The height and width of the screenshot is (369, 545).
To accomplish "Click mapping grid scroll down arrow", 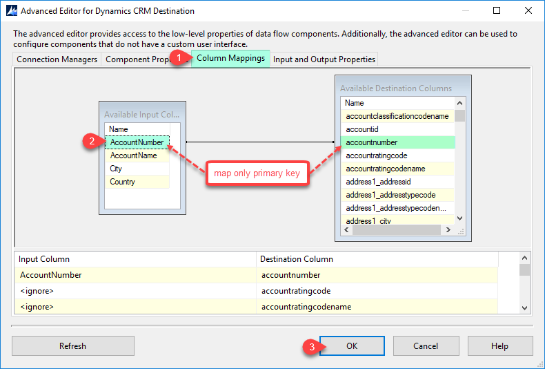I will coord(525,307).
